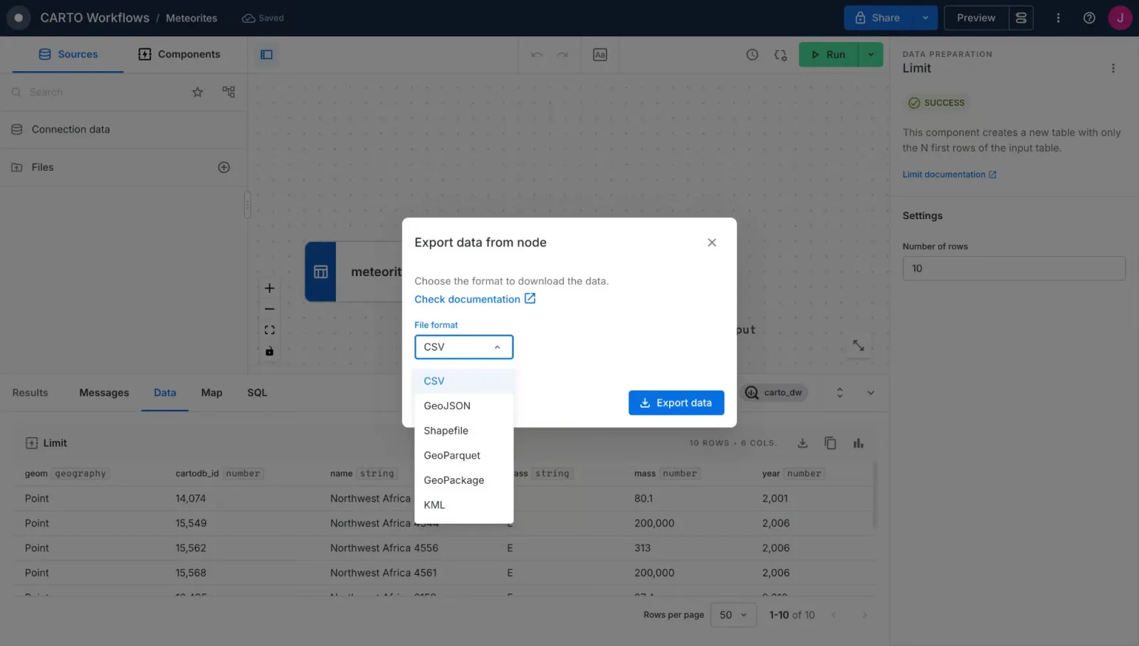Screen dimensions: 1139x646
Task: Open the Limit node three-dot menu
Action: [1113, 68]
